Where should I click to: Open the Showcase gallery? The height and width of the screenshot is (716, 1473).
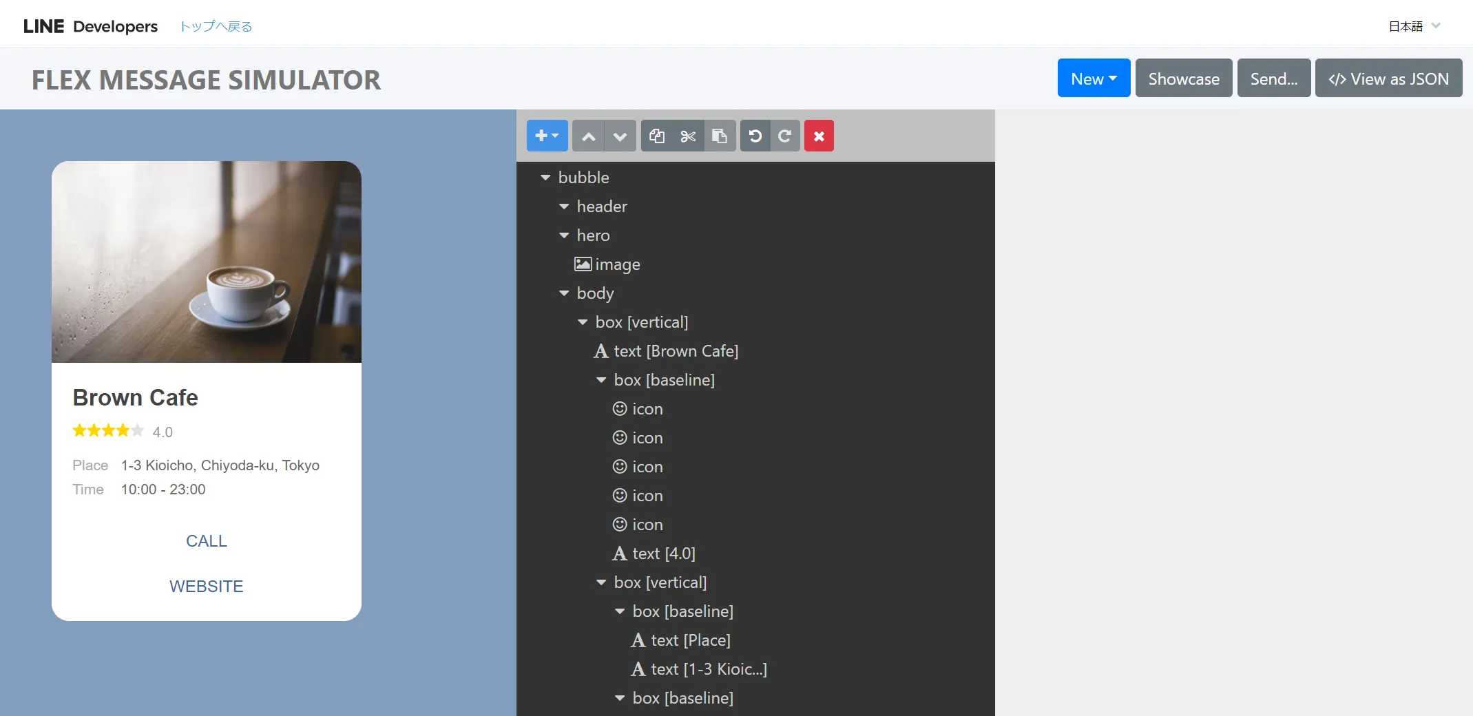pos(1183,78)
